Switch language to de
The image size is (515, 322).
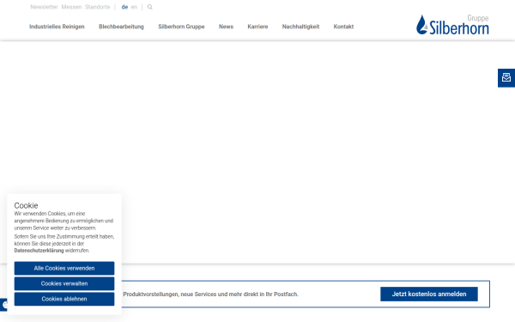[124, 7]
